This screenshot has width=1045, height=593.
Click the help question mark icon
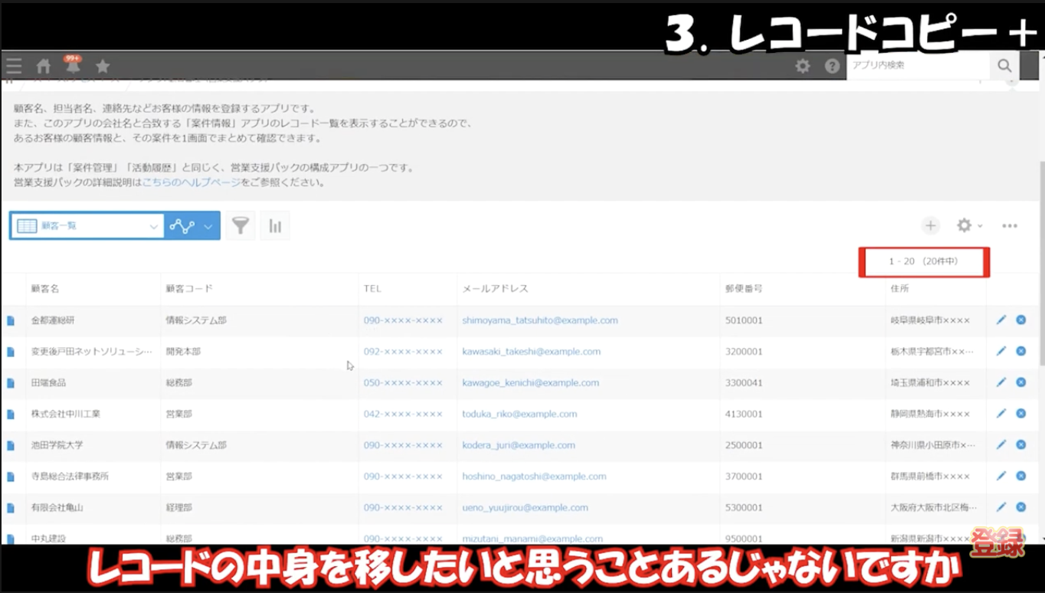[832, 66]
